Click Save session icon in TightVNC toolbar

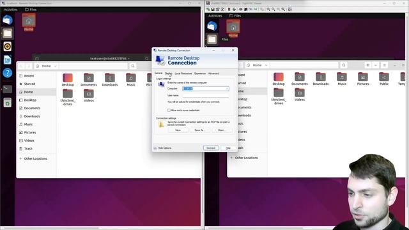click(213, 10)
